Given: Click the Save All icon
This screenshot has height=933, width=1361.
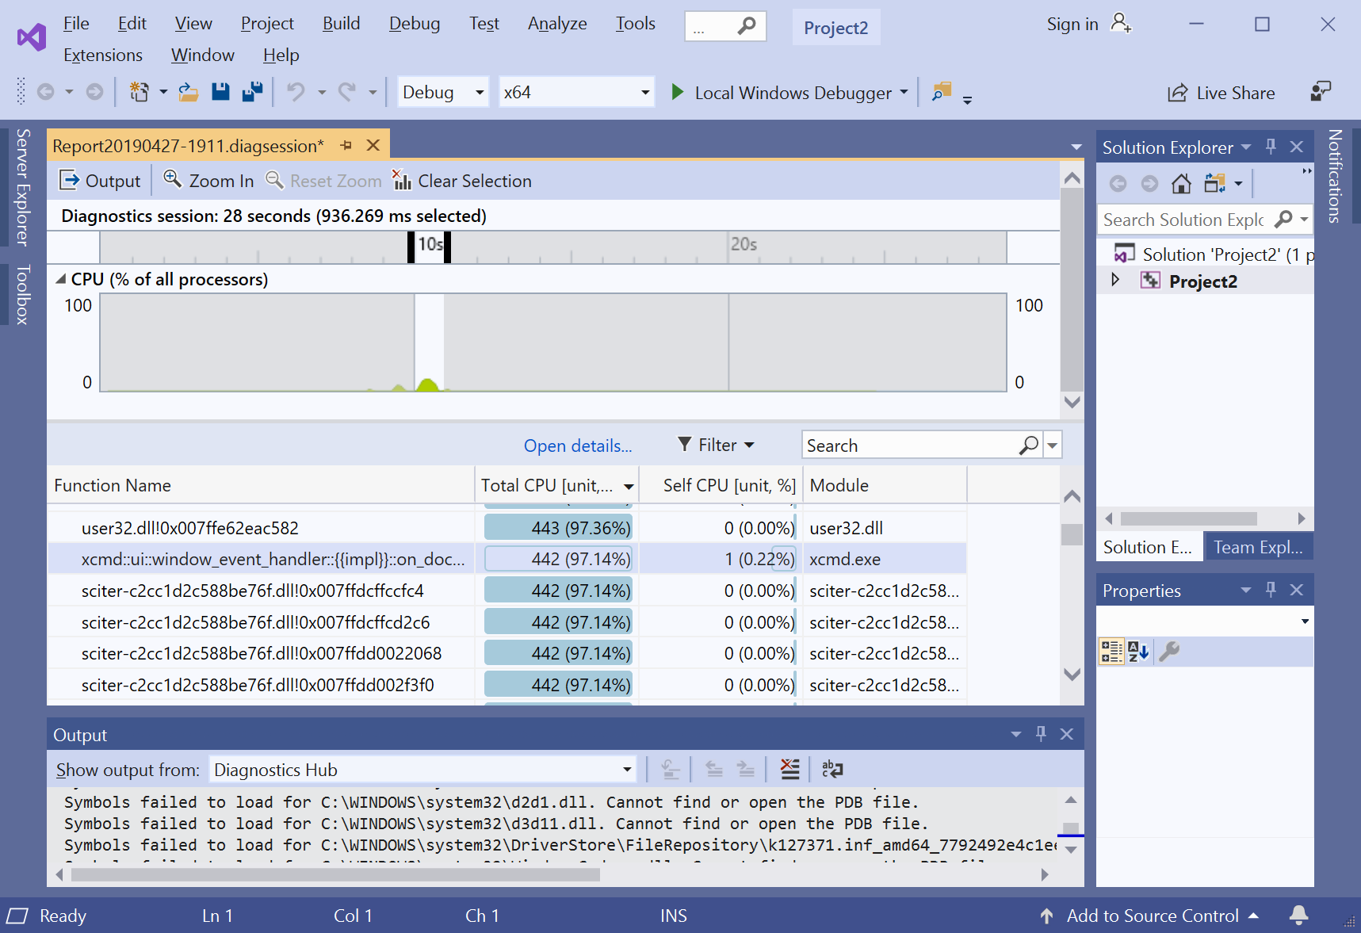Looking at the screenshot, I should [253, 92].
